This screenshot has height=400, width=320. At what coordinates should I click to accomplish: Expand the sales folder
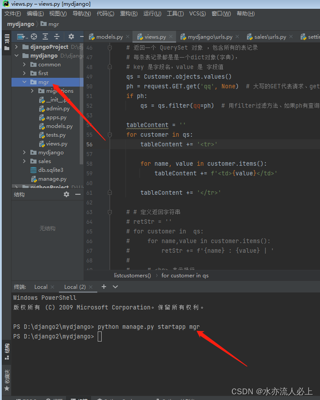(25, 161)
